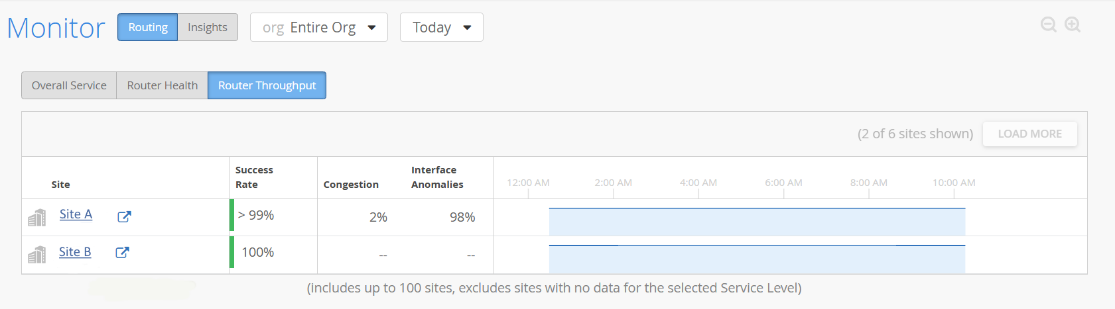Open Site B external link icon
Screen dimensions: 1115x309
[123, 252]
